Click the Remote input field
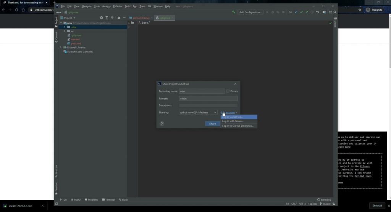The height and width of the screenshot is (212, 391). pos(208,99)
